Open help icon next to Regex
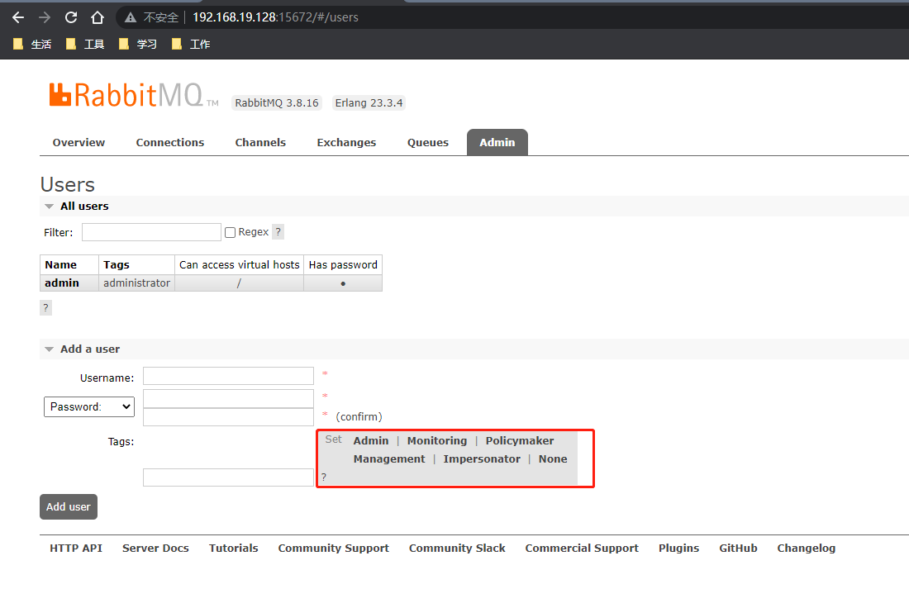 tap(278, 232)
